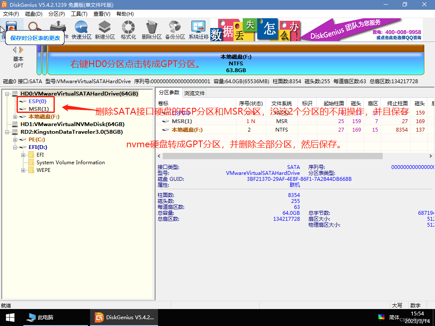Select 本地磁盘(F:) in the disk tree
The image size is (435, 326).
point(44,117)
